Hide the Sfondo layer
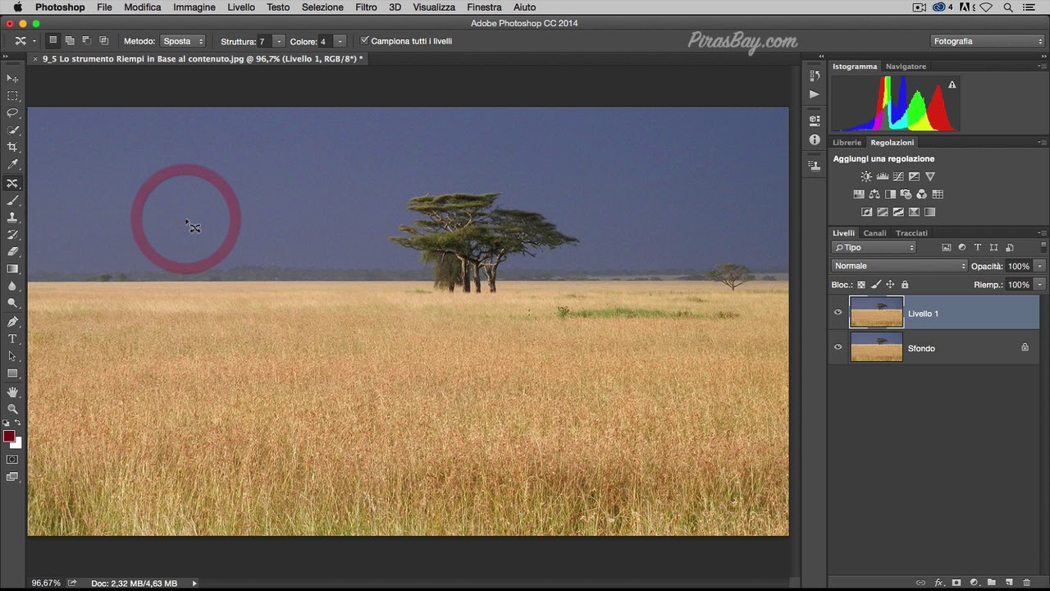This screenshot has height=591, width=1050. point(838,347)
